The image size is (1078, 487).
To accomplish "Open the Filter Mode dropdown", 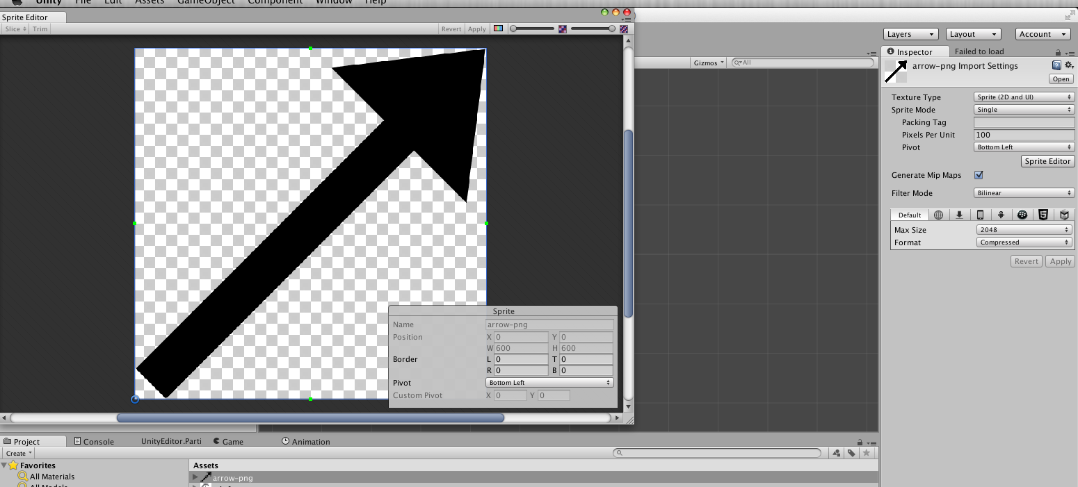I will (1024, 193).
